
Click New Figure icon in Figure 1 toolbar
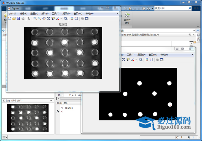pos(10,19)
